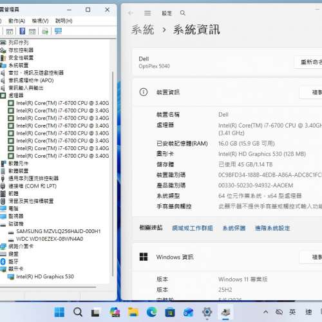Viewport: 322px width, 322px height.
Task: Open the 說明(H) menu
Action: click(64, 21)
